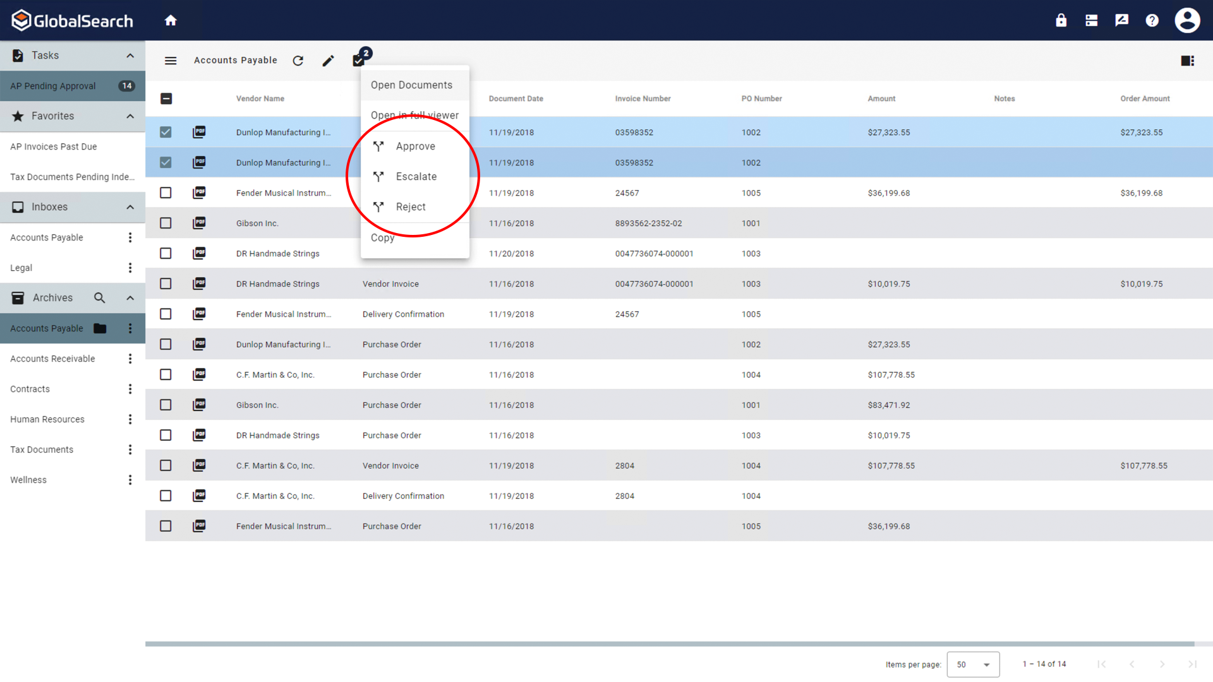Click the select-all checkbox in the header
Viewport: 1213px width, 682px height.
pos(166,99)
